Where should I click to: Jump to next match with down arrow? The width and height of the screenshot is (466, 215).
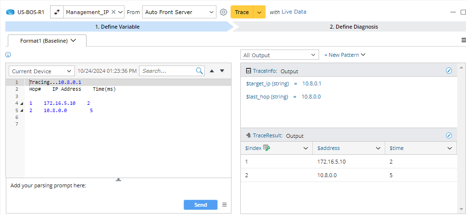222,71
